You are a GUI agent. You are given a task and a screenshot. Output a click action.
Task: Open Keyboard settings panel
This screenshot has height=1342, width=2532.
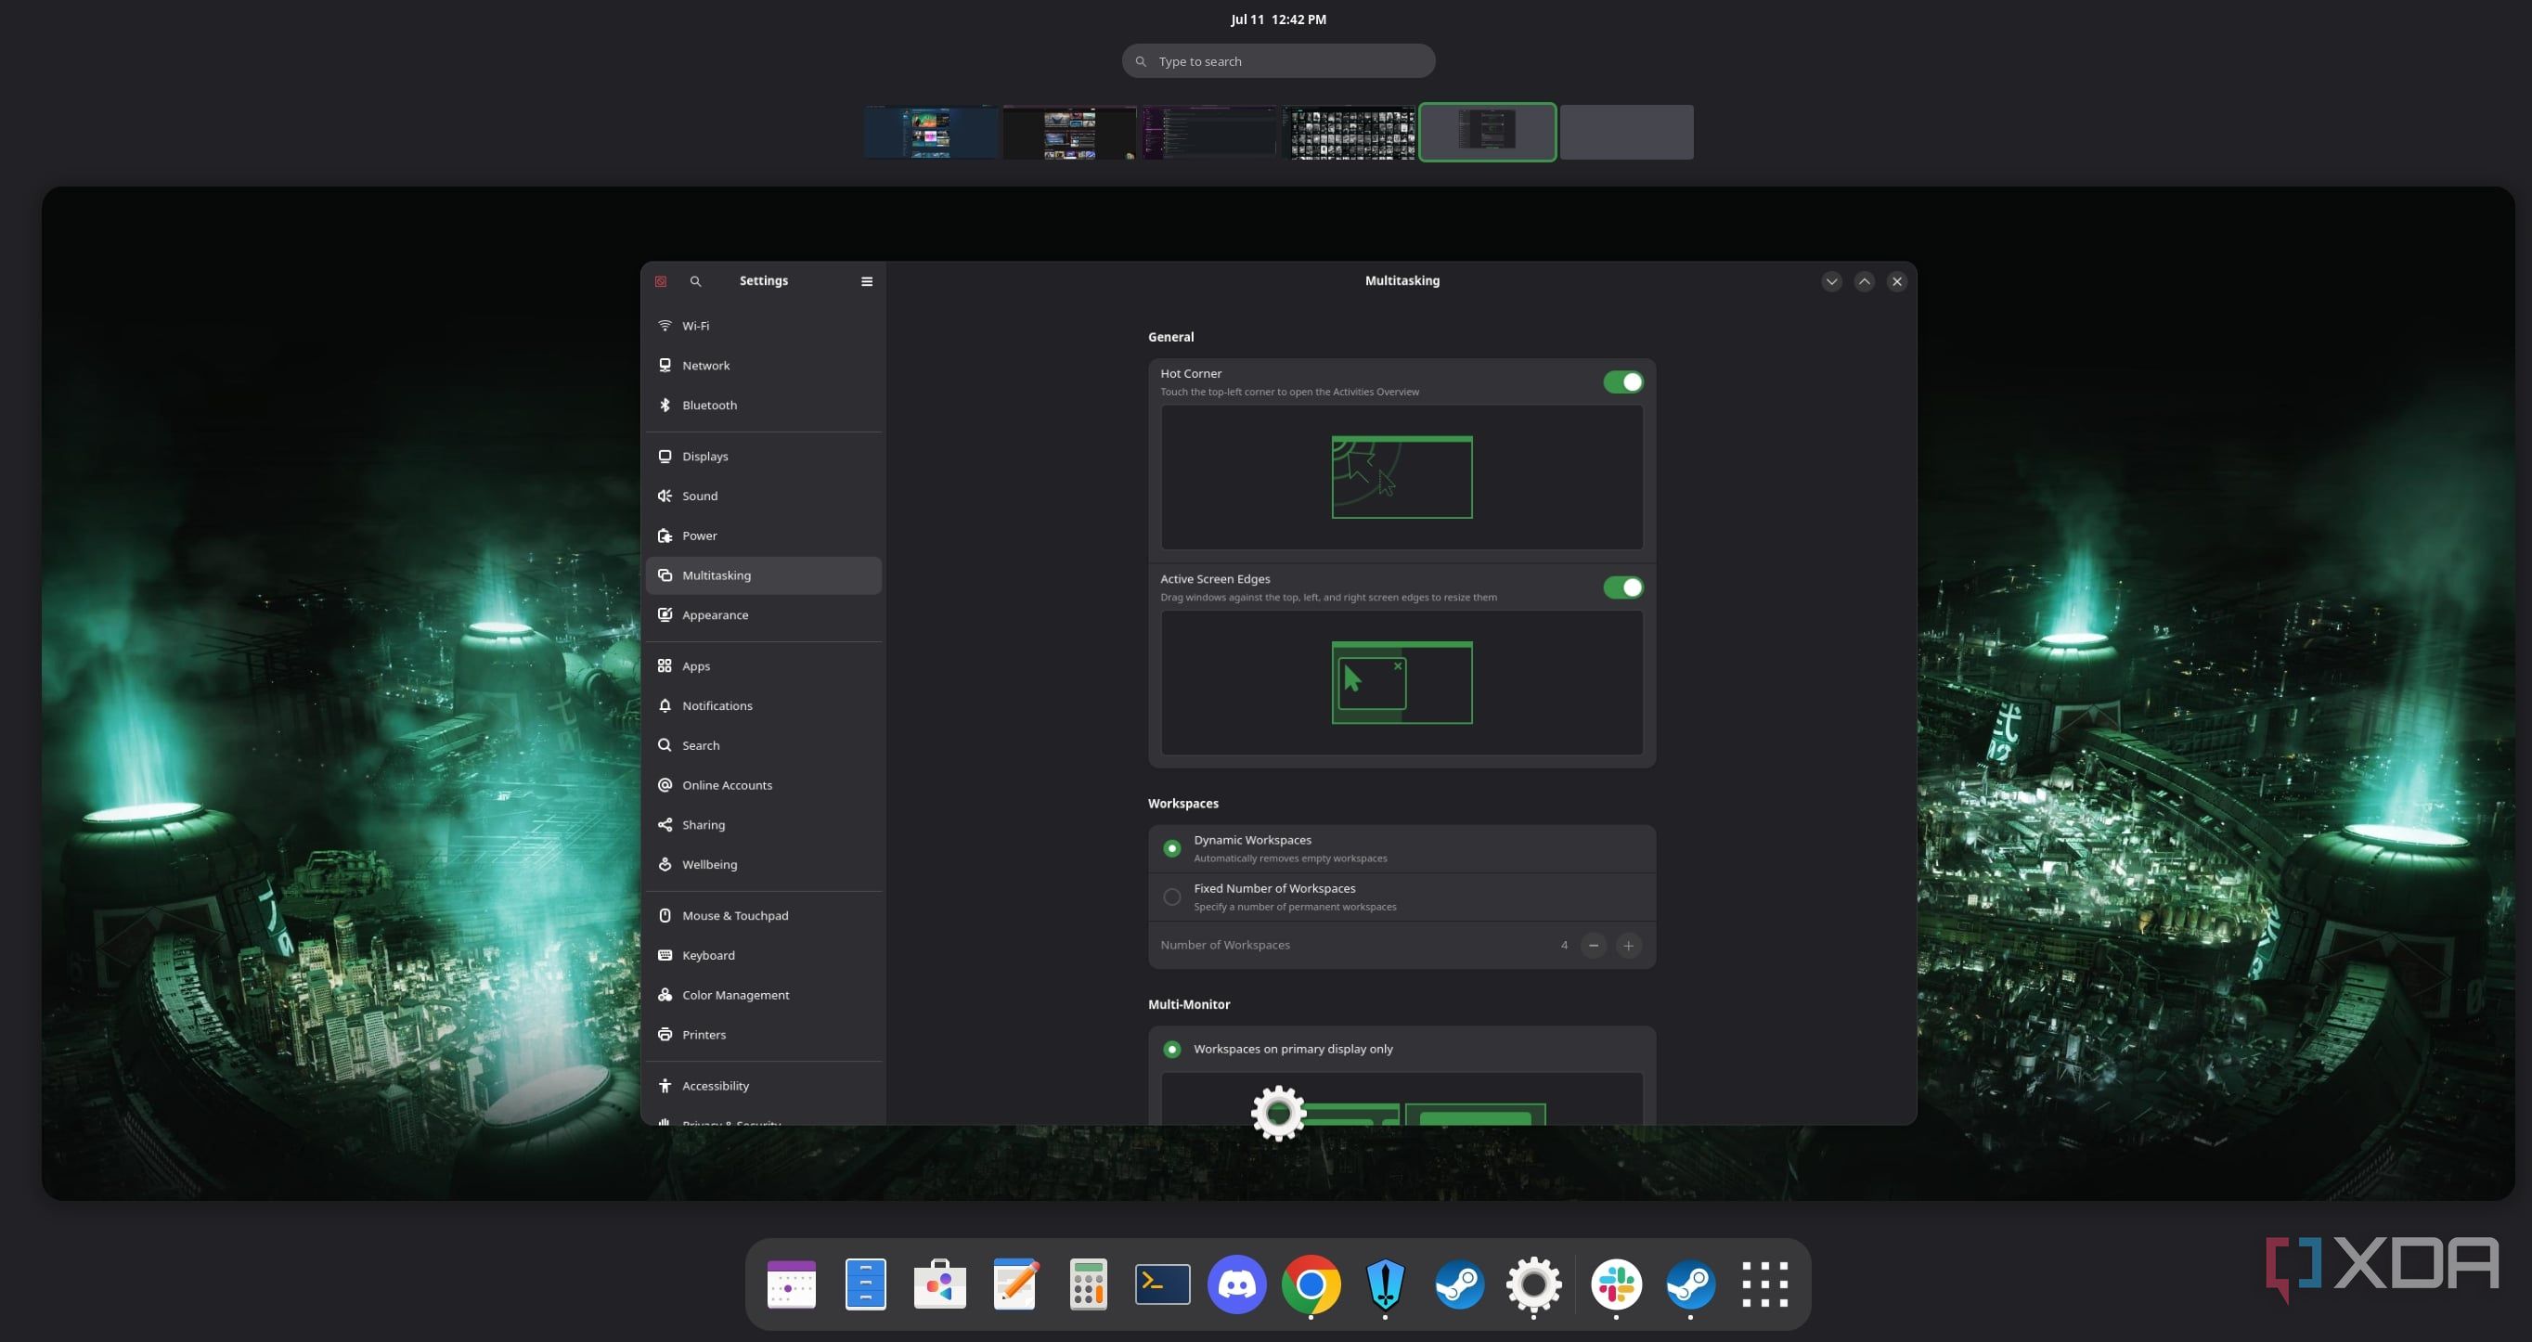pos(764,955)
